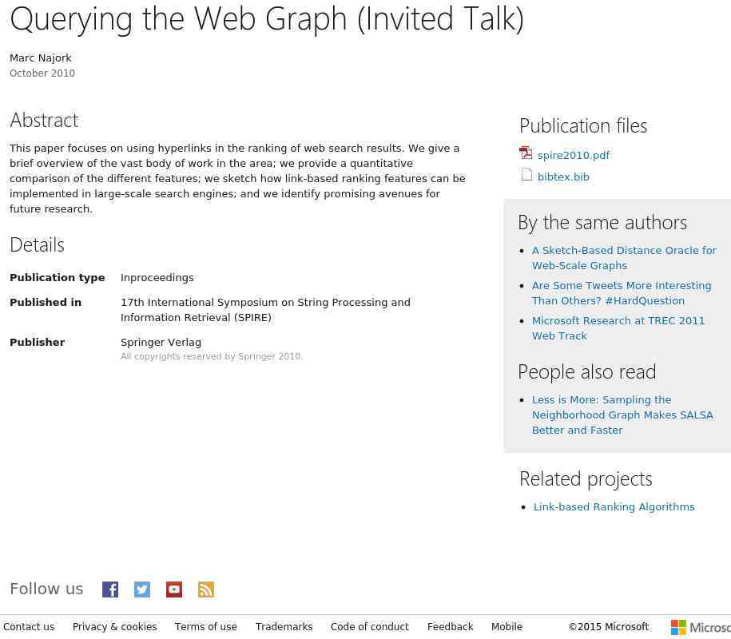The image size is (731, 639).
Task: Open the YouTube icon in footer
Action: (174, 589)
